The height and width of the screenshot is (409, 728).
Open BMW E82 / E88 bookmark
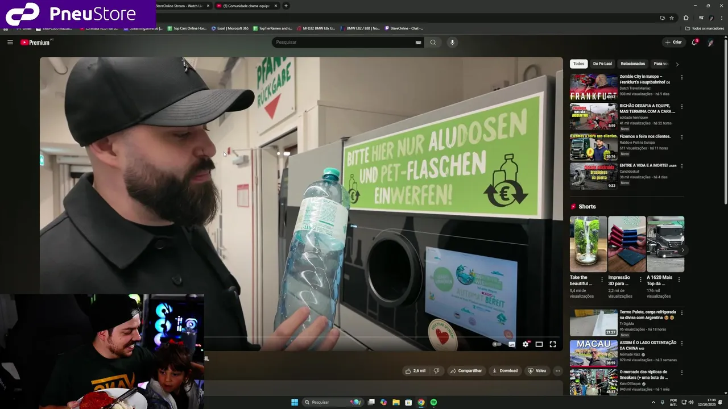(360, 28)
